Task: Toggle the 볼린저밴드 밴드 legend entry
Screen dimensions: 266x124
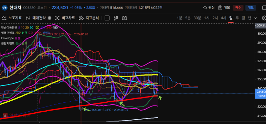Action: (24, 43)
